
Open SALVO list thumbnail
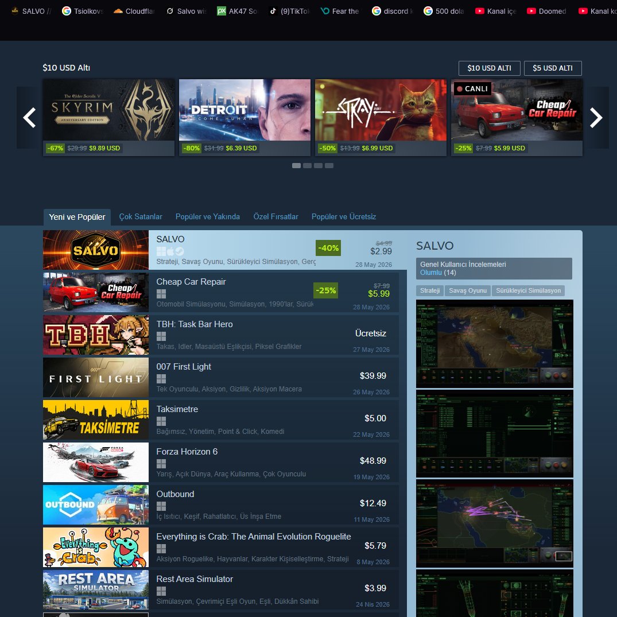pos(96,250)
